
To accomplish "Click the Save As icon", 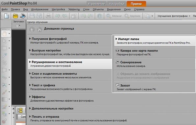I will tap(39, 16).
